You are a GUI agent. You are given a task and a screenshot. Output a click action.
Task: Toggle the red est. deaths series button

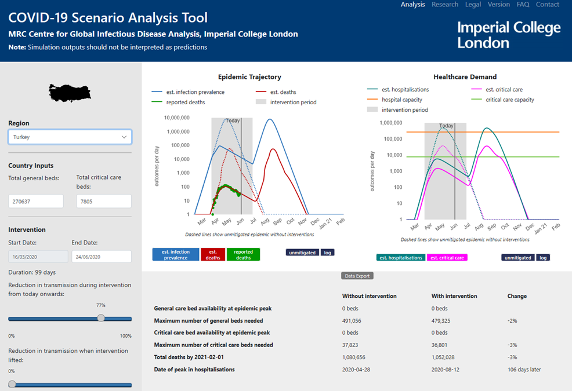point(212,254)
